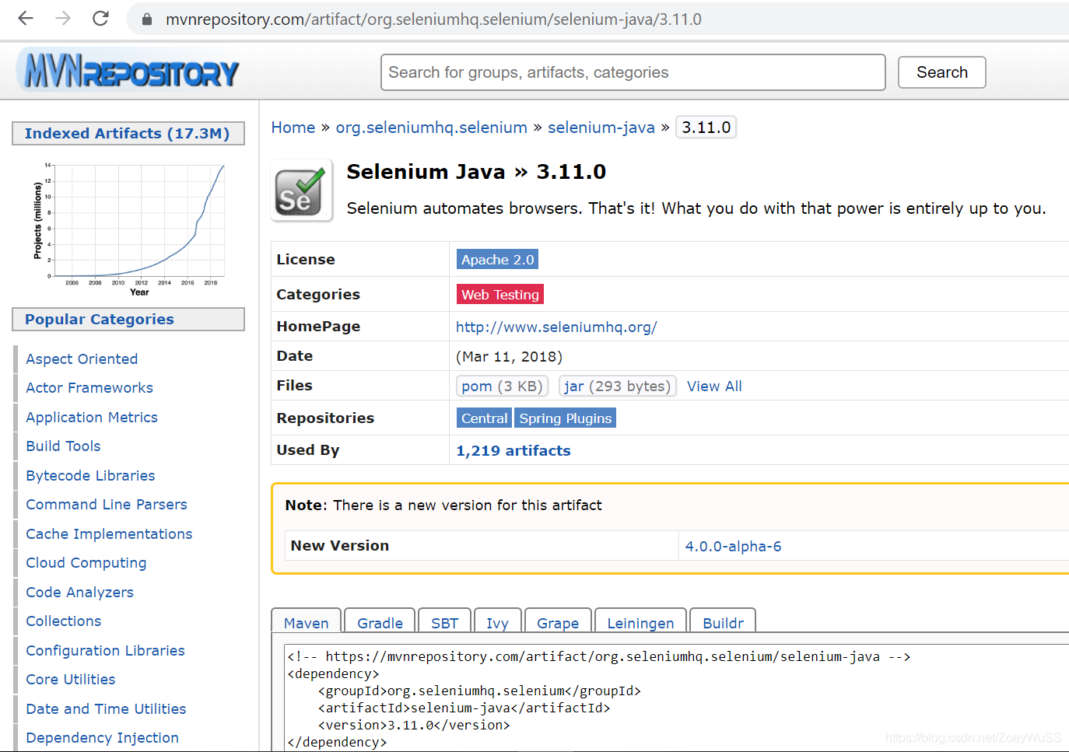Open the selenium homepage URL link
1069x752 pixels.
coord(556,327)
